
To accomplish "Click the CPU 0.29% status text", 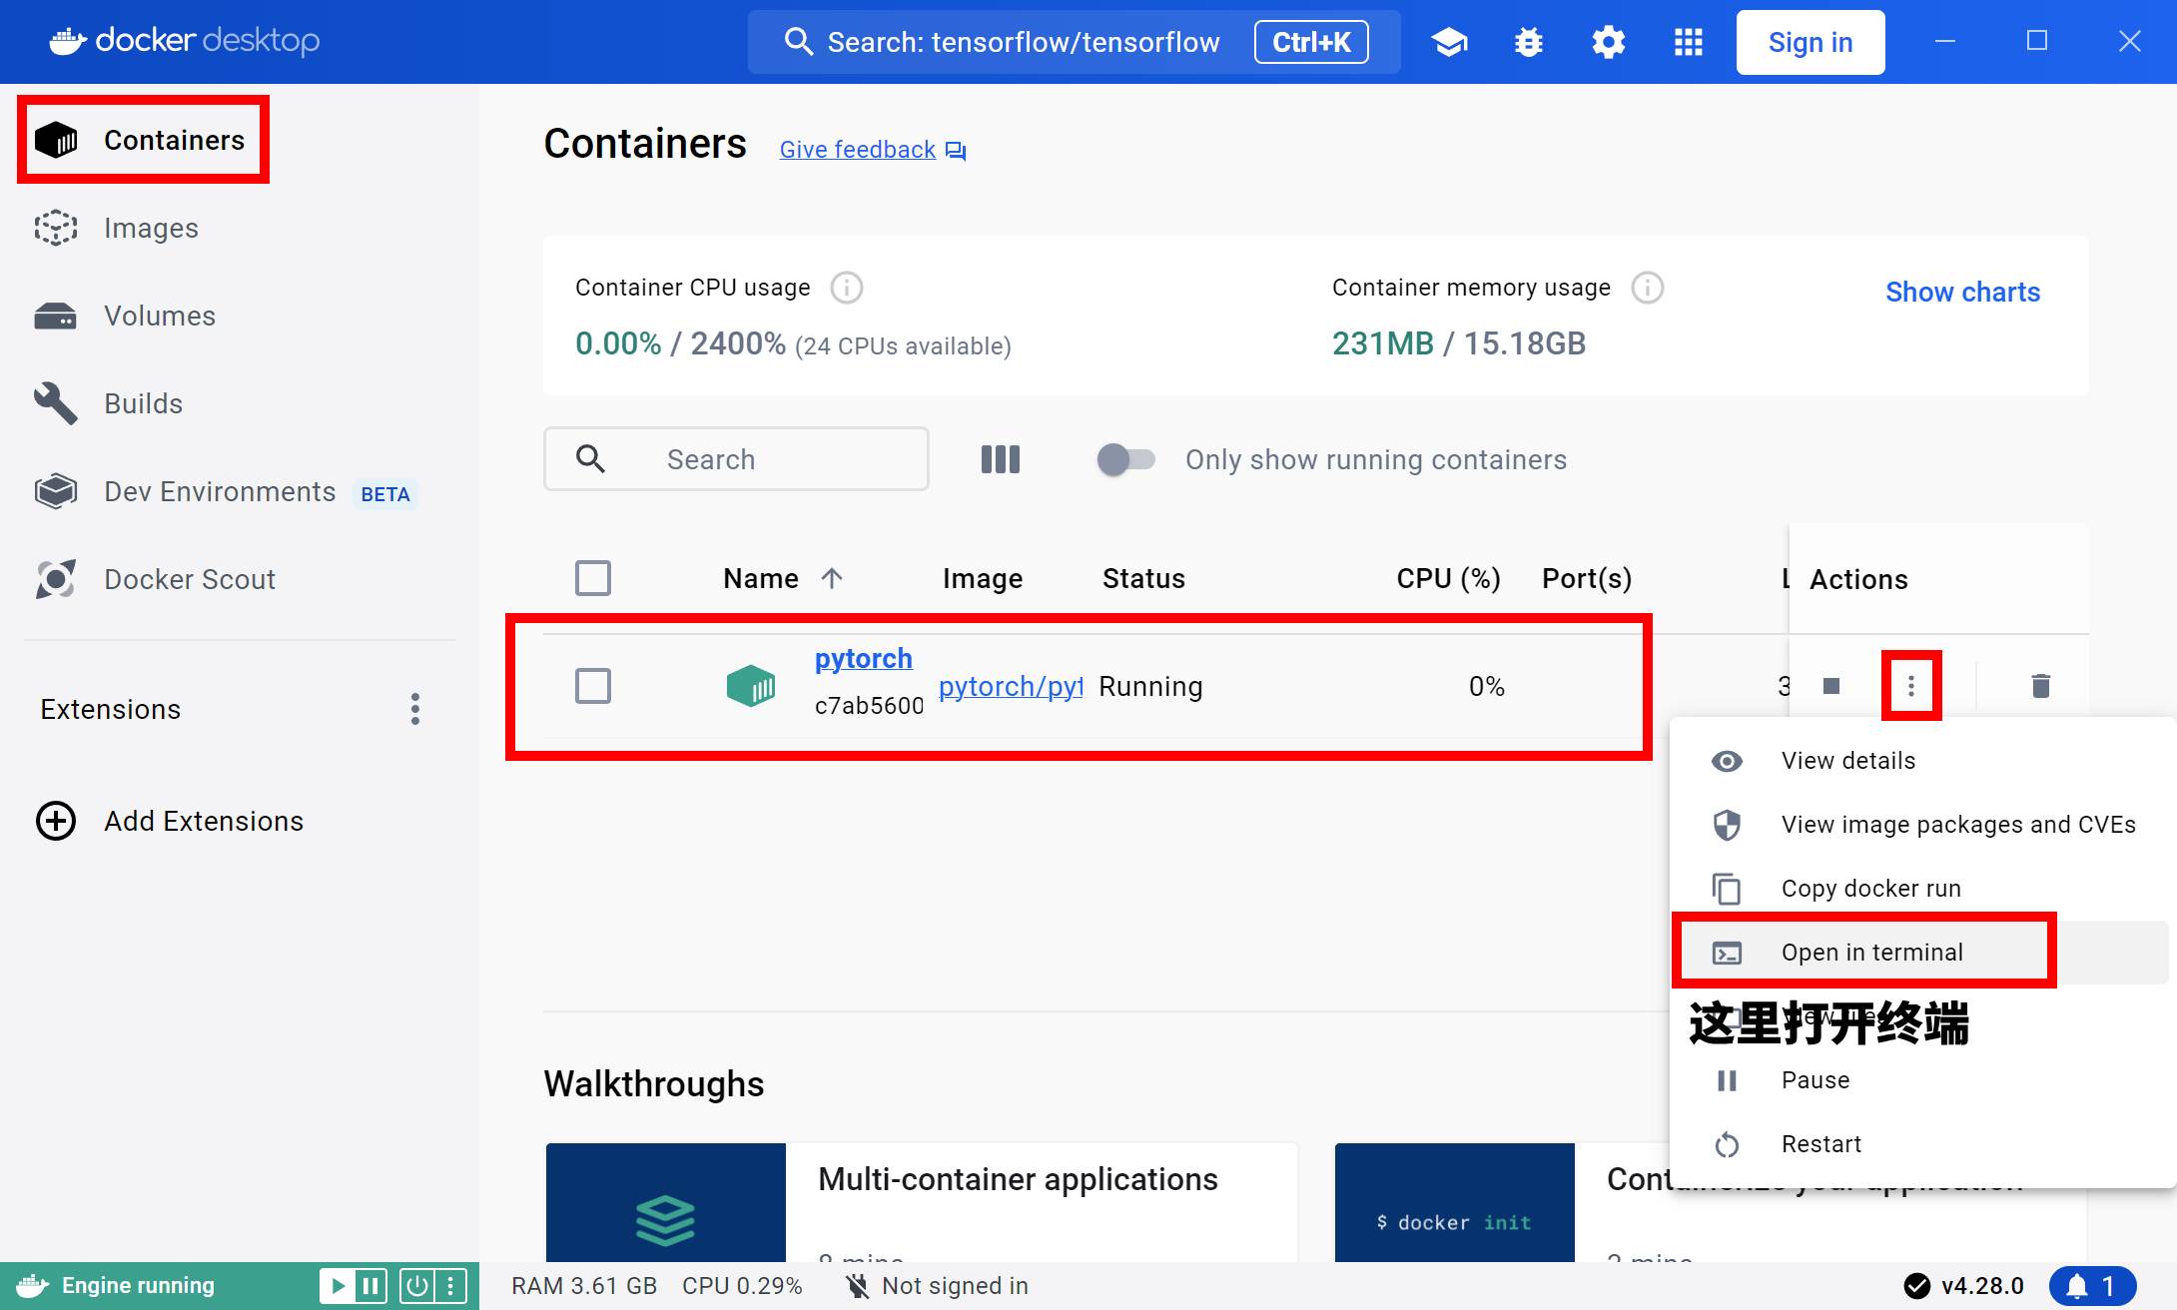I will click(742, 1286).
